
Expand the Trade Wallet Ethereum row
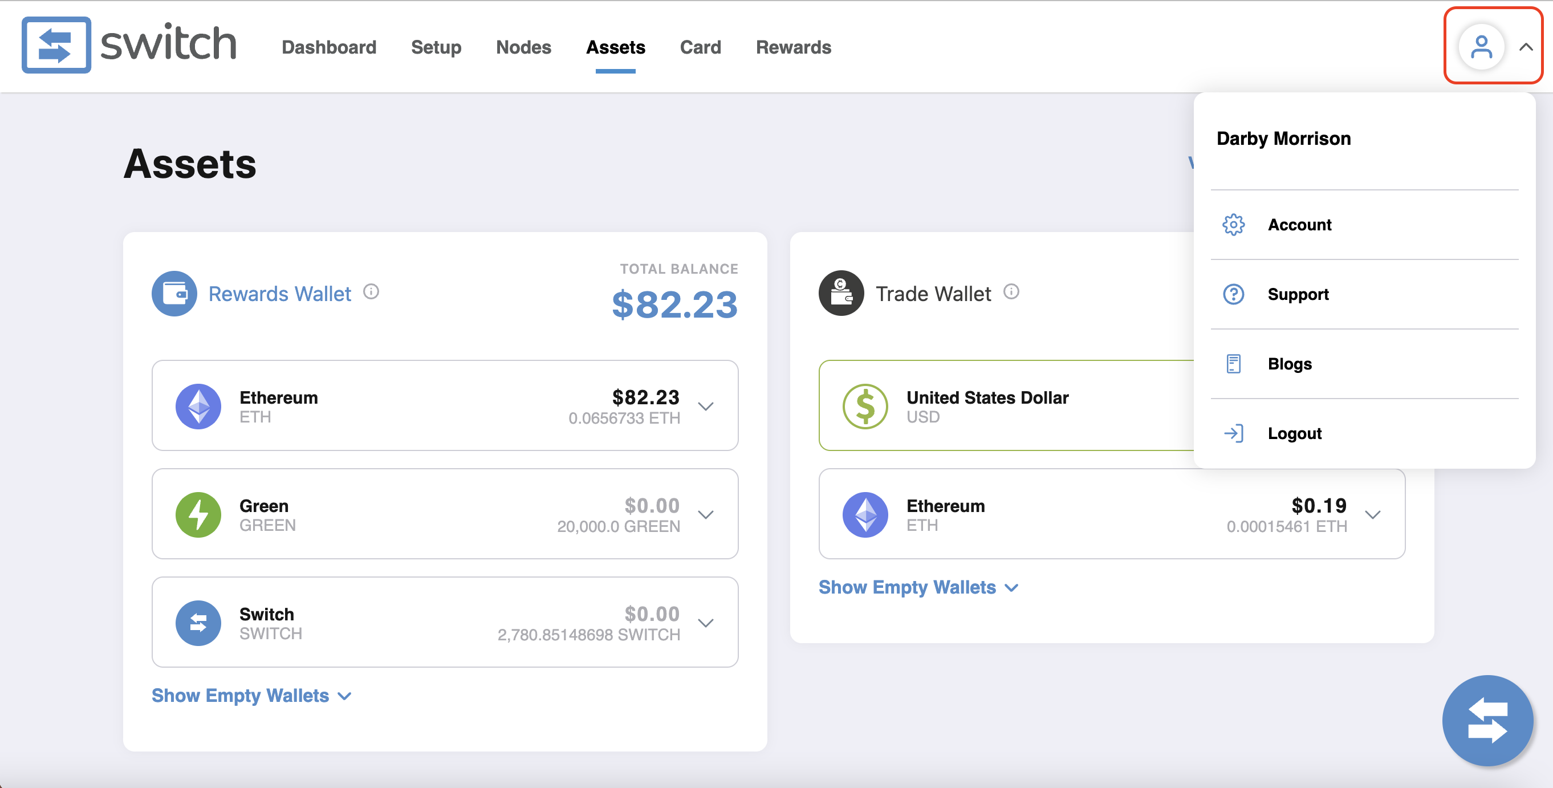[x=1373, y=514]
